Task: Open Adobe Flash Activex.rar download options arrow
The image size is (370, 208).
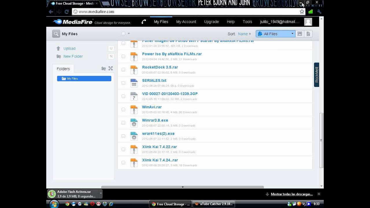Action: (x=101, y=194)
